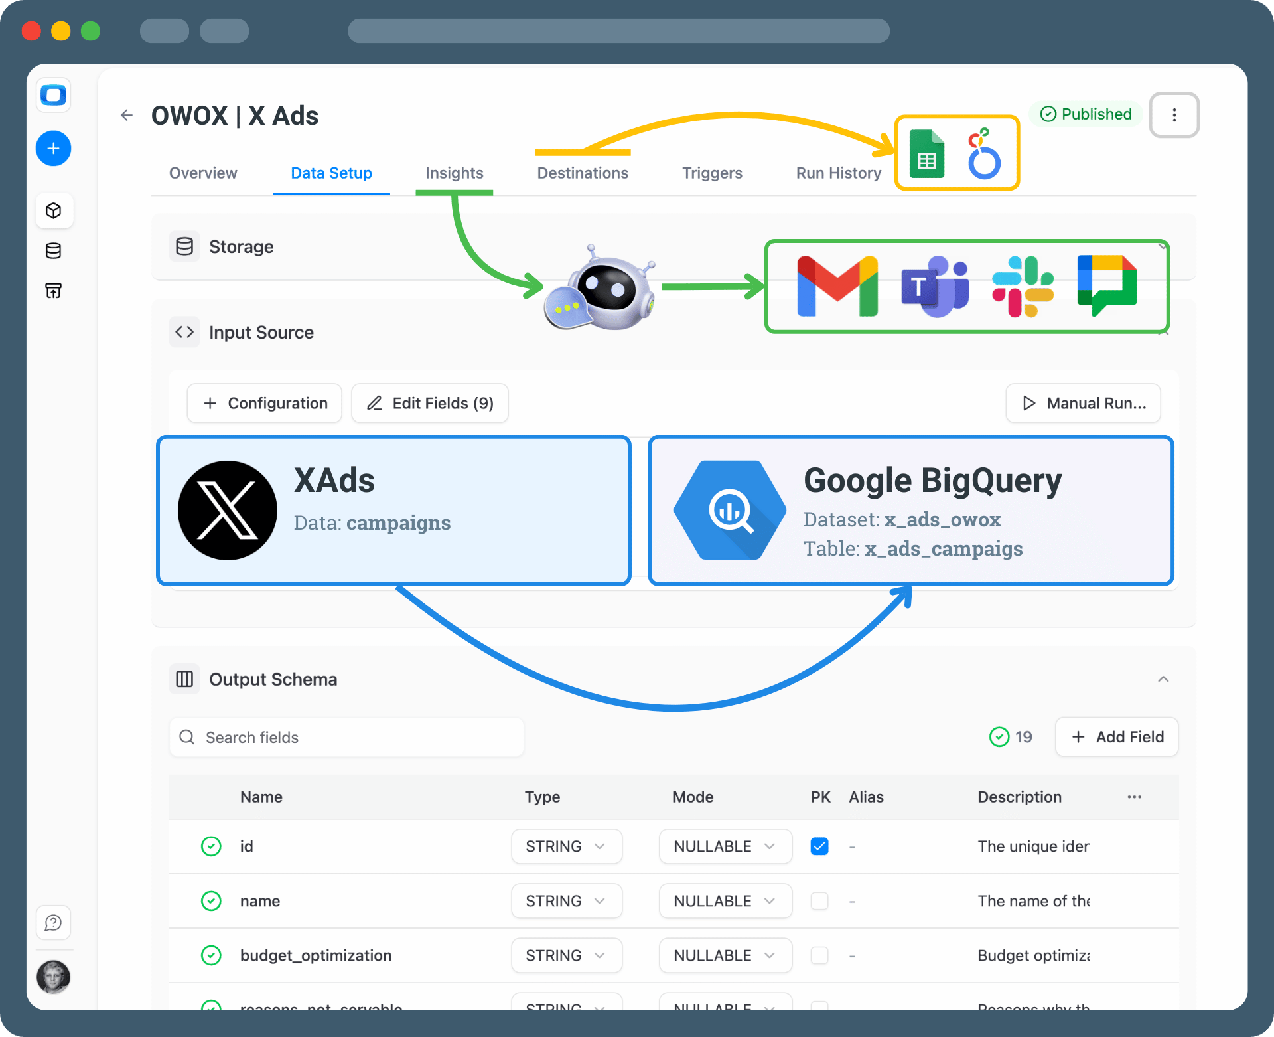This screenshot has height=1037, width=1274.
Task: Click the Search fields input box
Action: [x=346, y=737]
